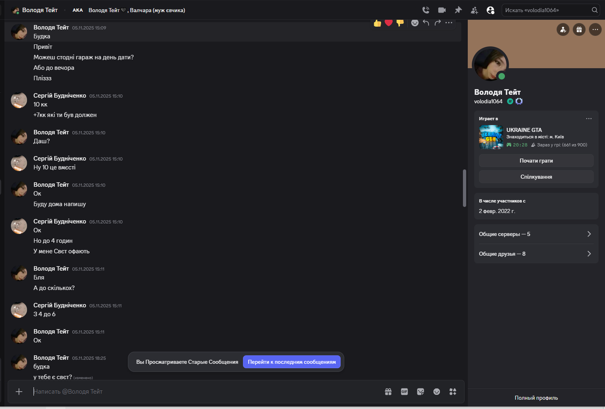Screen dimensions: 605x409
Task: Click the magnifier icon in search box
Action: coord(595,10)
